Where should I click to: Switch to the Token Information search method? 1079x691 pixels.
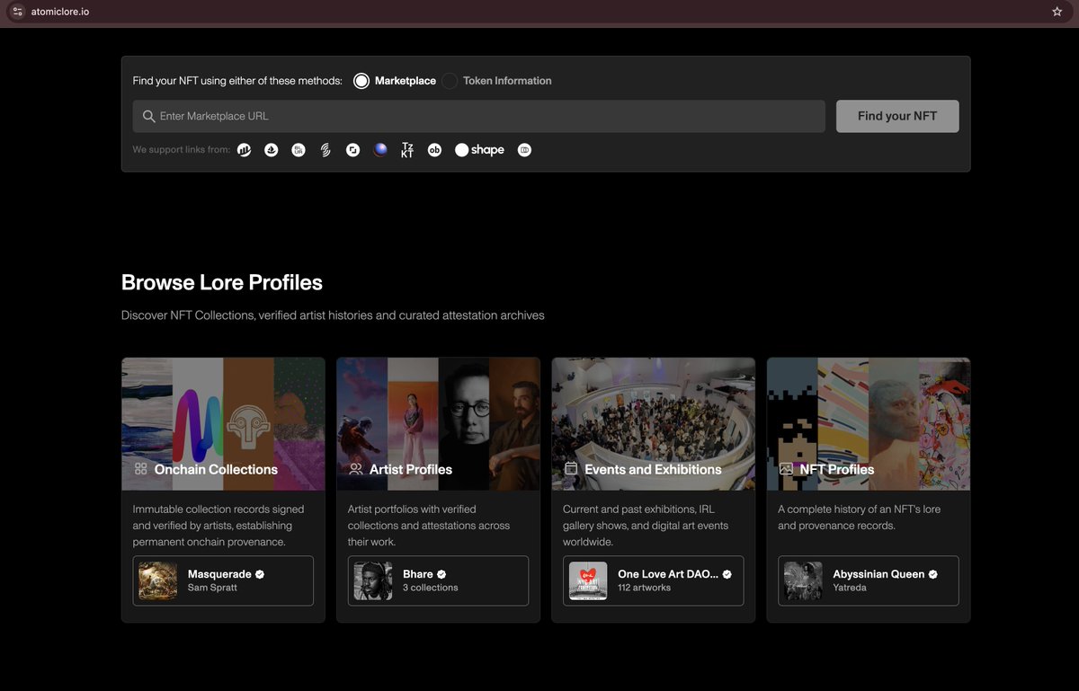(x=450, y=81)
